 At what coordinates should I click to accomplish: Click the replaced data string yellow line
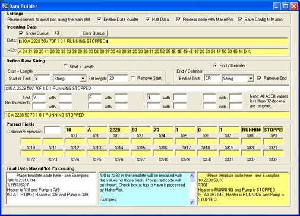click(x=147, y=115)
